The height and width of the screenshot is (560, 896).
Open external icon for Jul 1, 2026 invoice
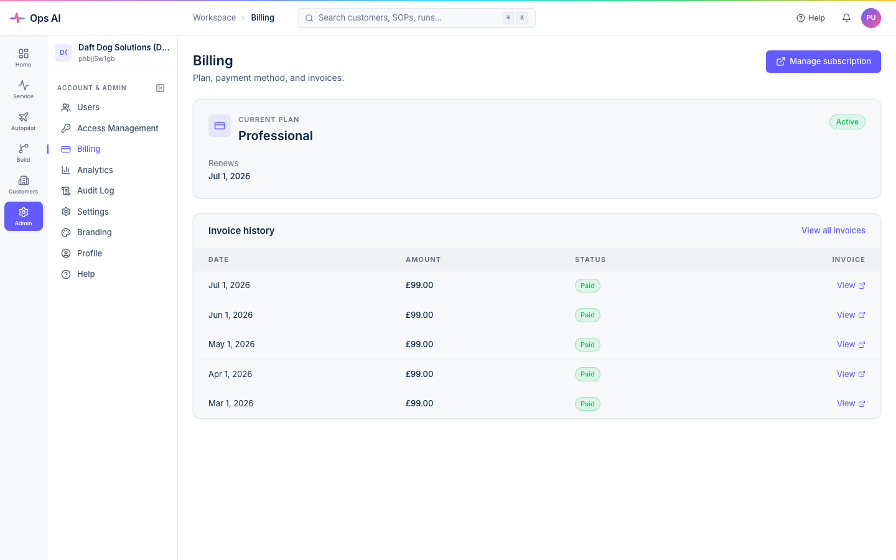point(862,286)
